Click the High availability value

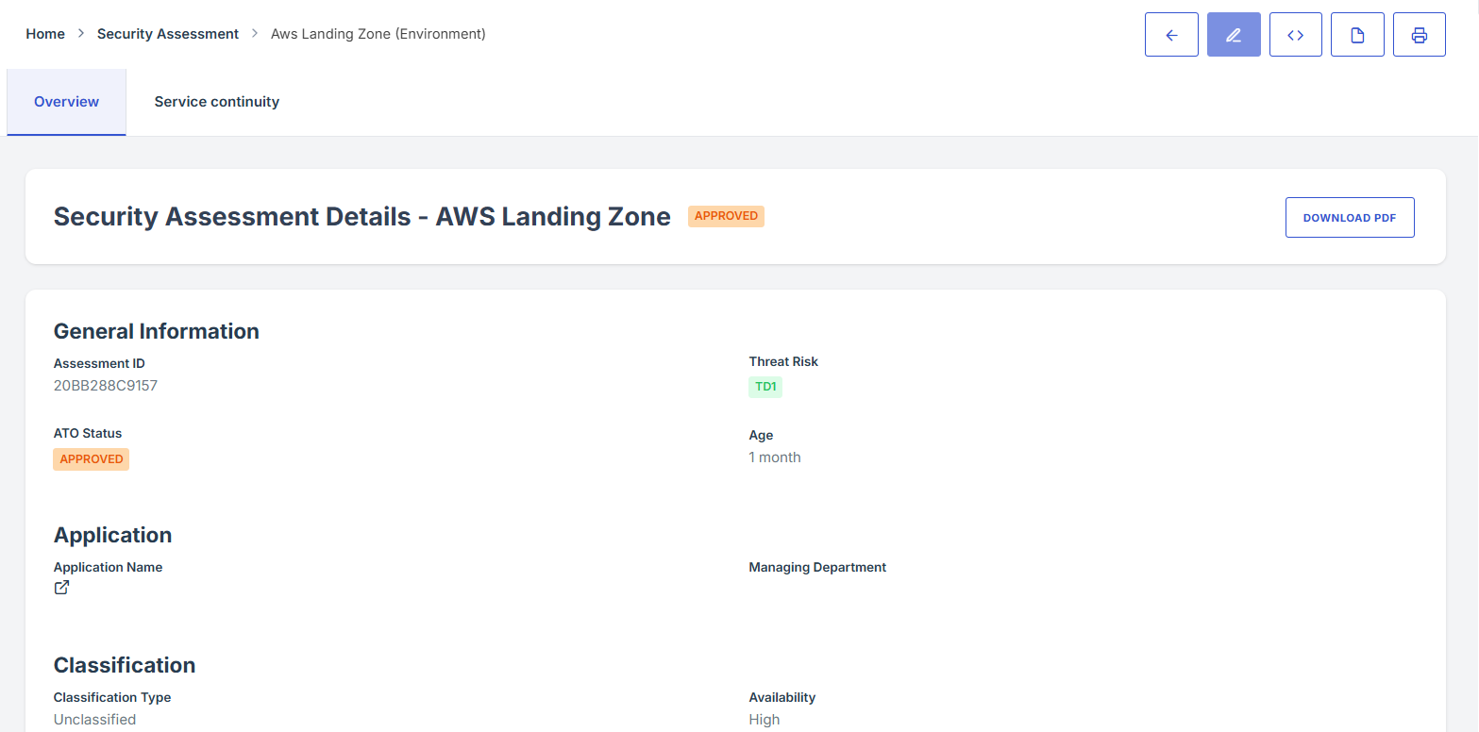pyautogui.click(x=765, y=720)
